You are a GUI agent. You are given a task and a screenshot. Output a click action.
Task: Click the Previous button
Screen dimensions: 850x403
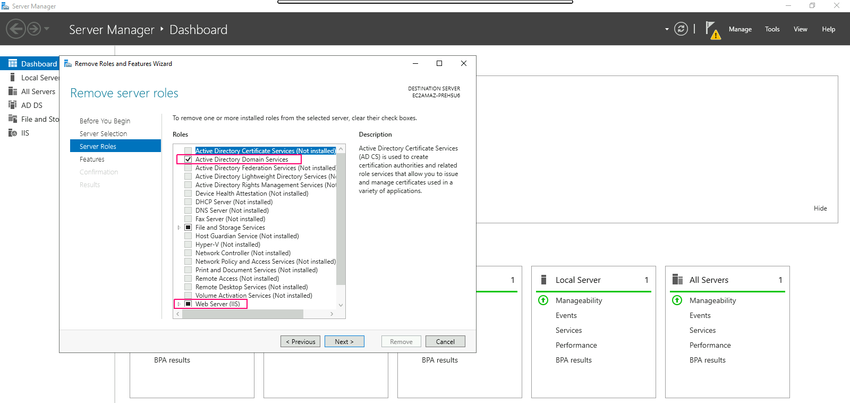click(x=300, y=341)
